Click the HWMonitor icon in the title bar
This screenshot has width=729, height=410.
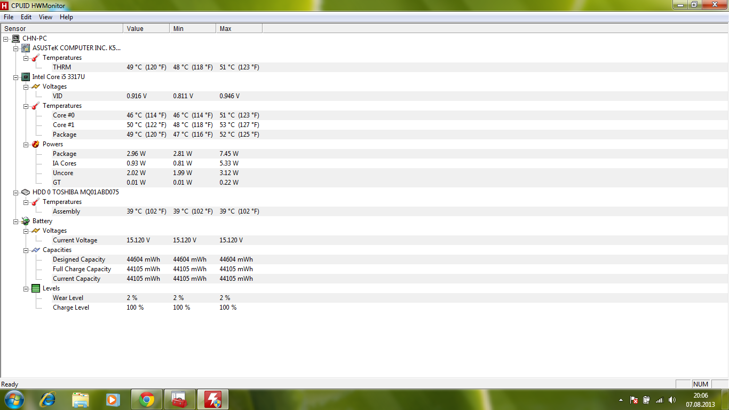[x=5, y=5]
